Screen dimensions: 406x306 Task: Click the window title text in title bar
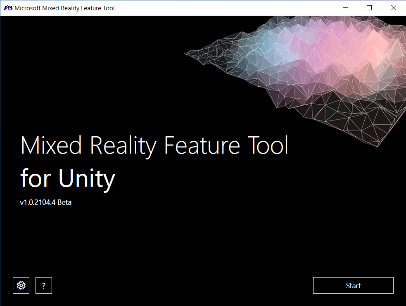[64, 8]
